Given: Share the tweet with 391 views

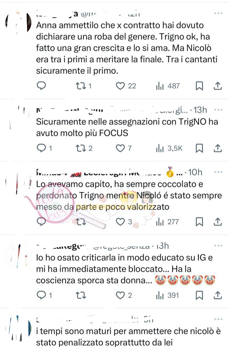Looking at the screenshot, I should point(218,295).
